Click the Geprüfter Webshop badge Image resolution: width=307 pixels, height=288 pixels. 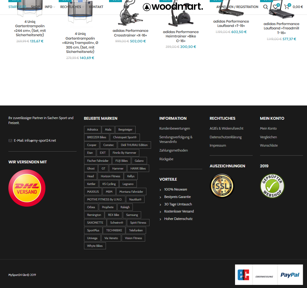[x=272, y=186]
